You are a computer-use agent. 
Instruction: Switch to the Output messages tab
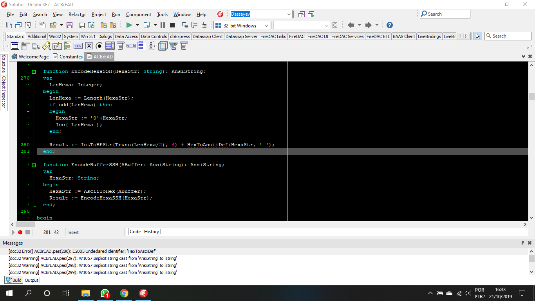coord(31,280)
